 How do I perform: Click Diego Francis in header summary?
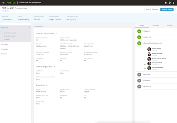(55, 19)
